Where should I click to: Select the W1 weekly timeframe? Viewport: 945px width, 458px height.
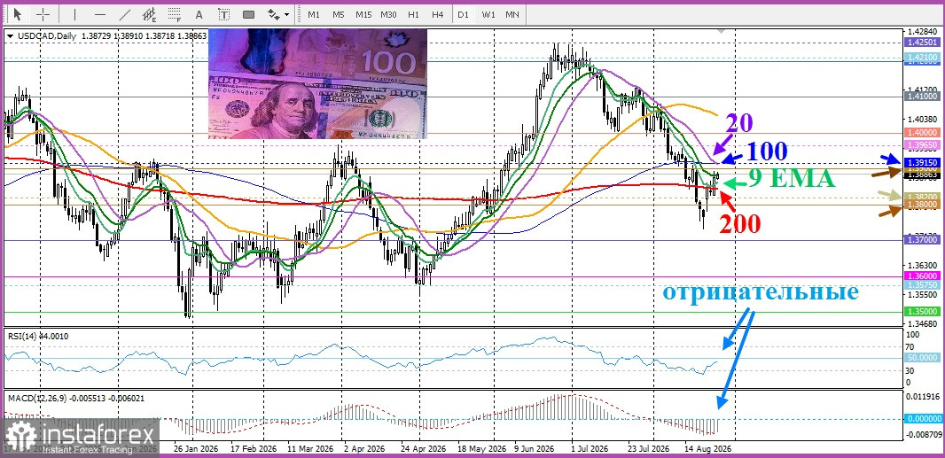click(x=488, y=14)
